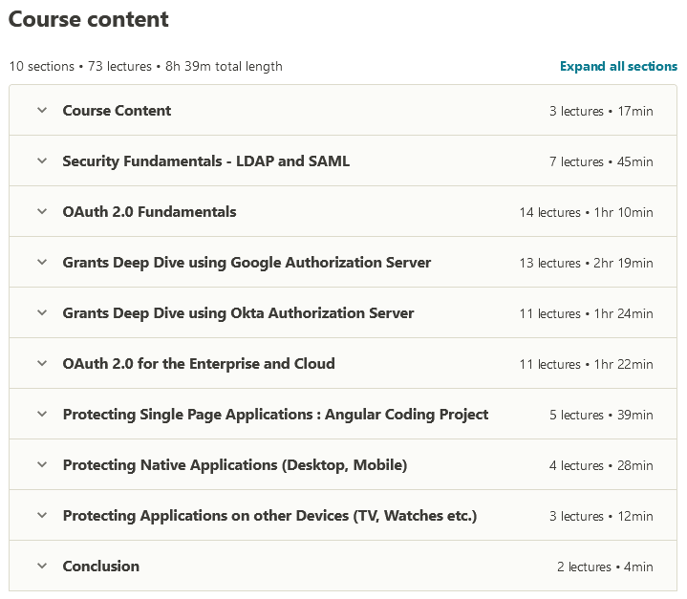Expand the OAuth 2.0 Fundamentals title
The height and width of the screenshot is (599, 687).
[149, 212]
